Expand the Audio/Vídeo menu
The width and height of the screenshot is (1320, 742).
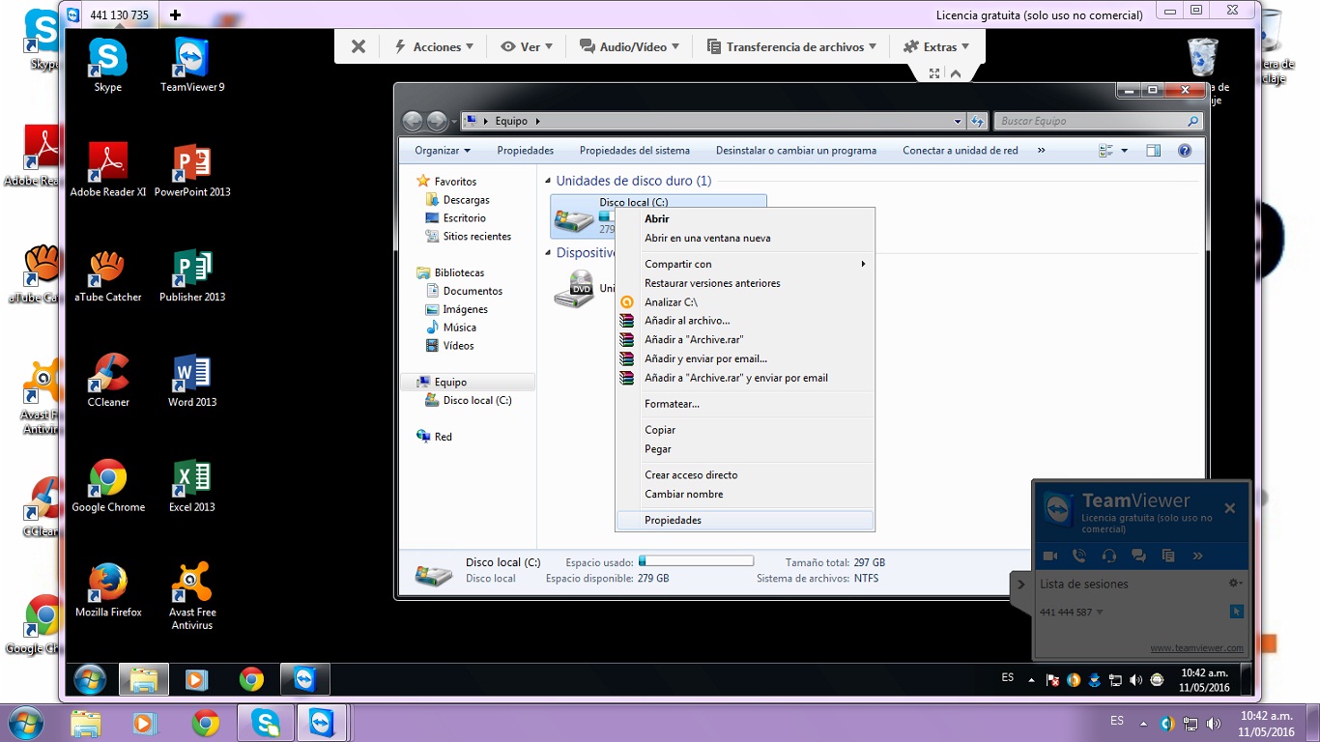point(629,46)
